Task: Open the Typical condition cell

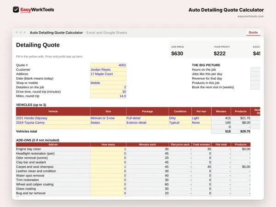Action: coord(180,122)
